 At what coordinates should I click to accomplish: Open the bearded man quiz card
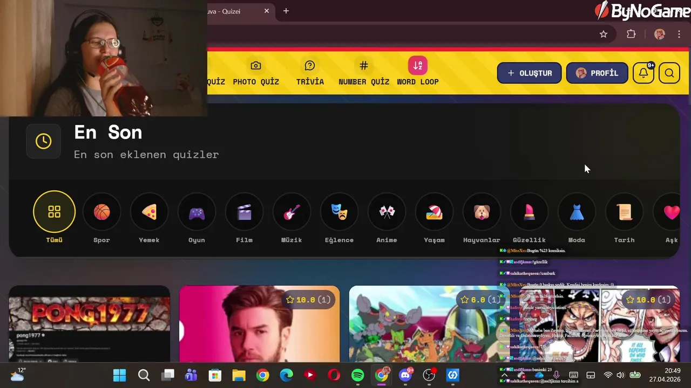pyautogui.click(x=260, y=324)
